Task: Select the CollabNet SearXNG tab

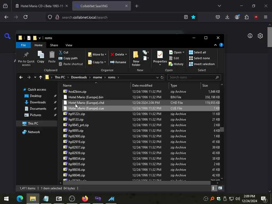Action: click(x=101, y=6)
